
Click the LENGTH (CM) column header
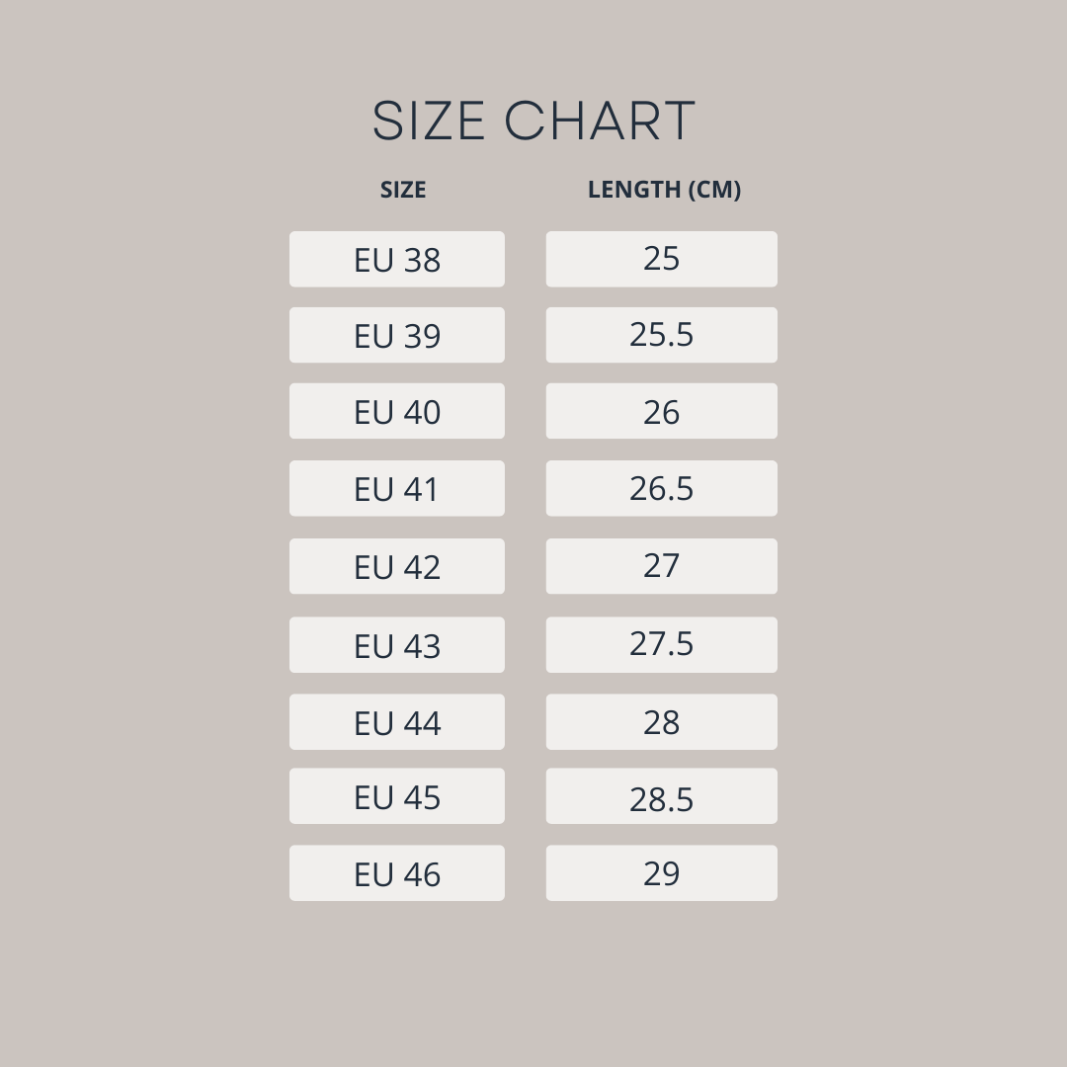664,189
